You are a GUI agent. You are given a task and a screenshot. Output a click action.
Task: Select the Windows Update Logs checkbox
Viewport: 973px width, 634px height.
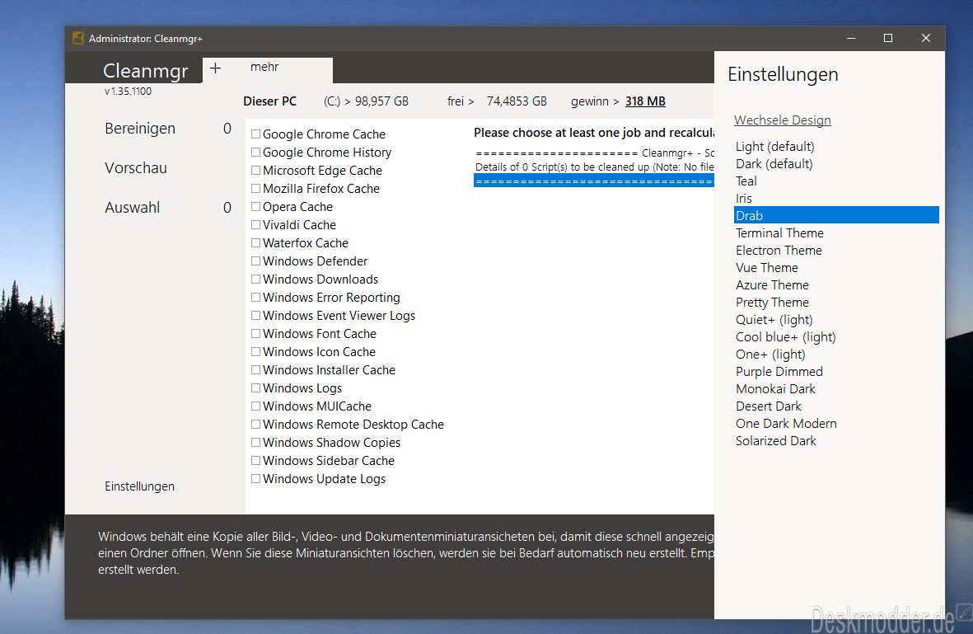click(255, 479)
